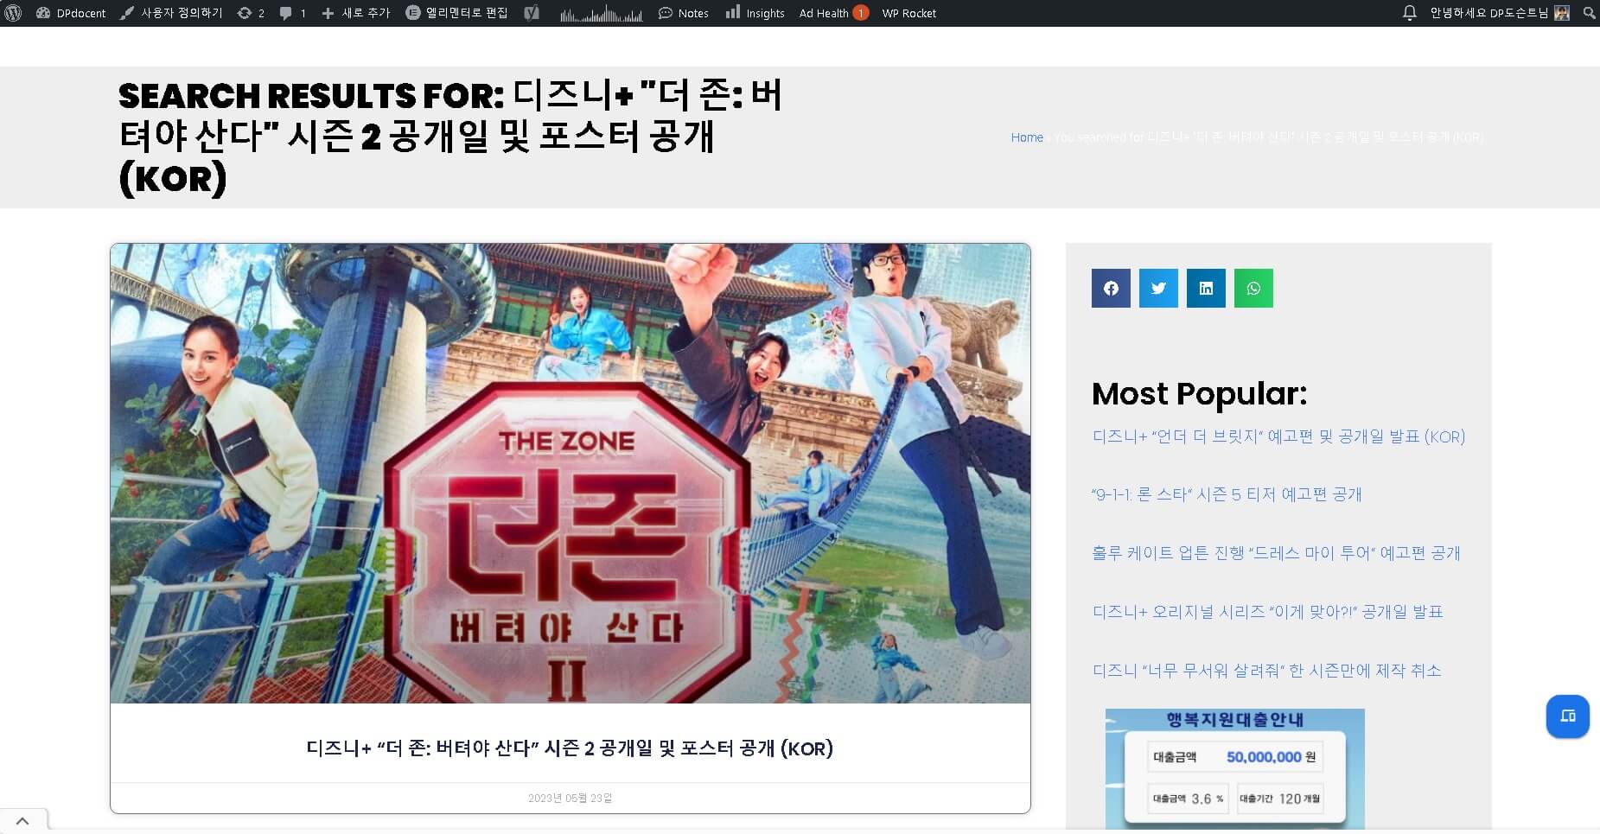Click the Yoast SEO icon
The image size is (1600, 834).
532,13
